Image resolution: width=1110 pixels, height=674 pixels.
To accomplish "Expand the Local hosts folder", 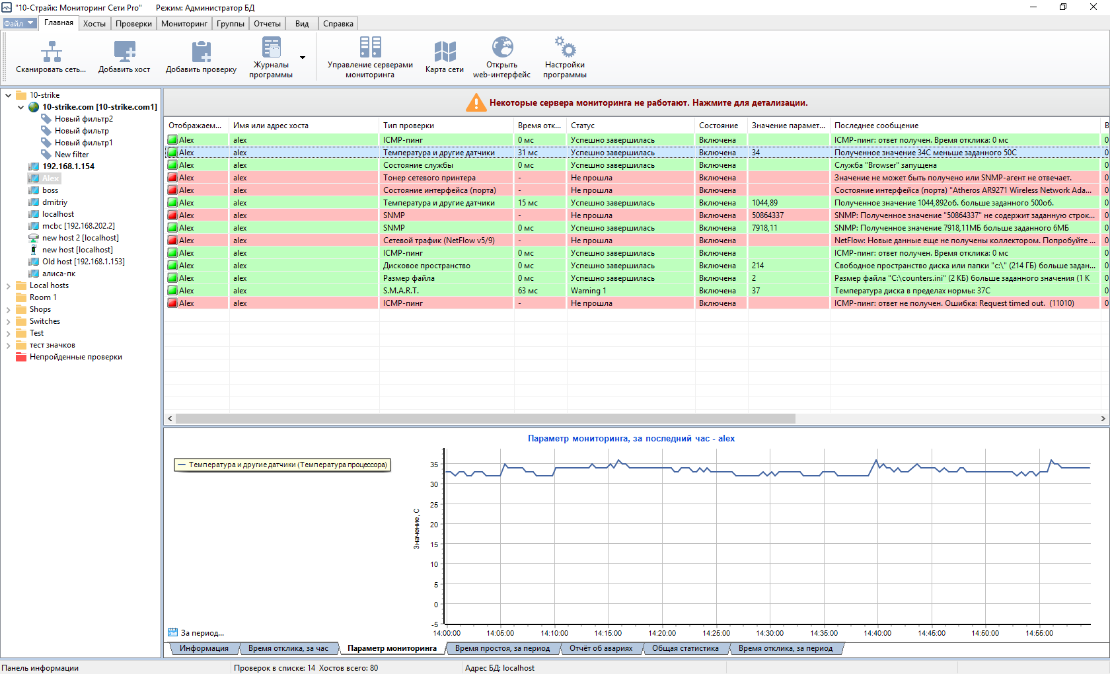I will click(8, 286).
